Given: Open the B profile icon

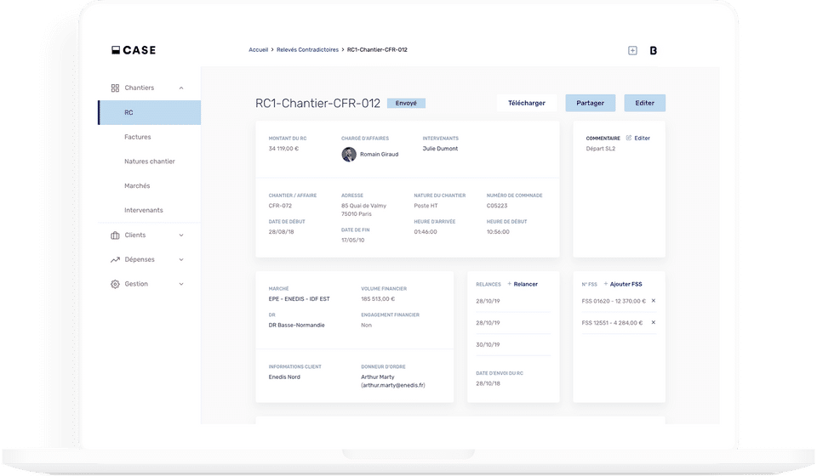Looking at the screenshot, I should [654, 50].
